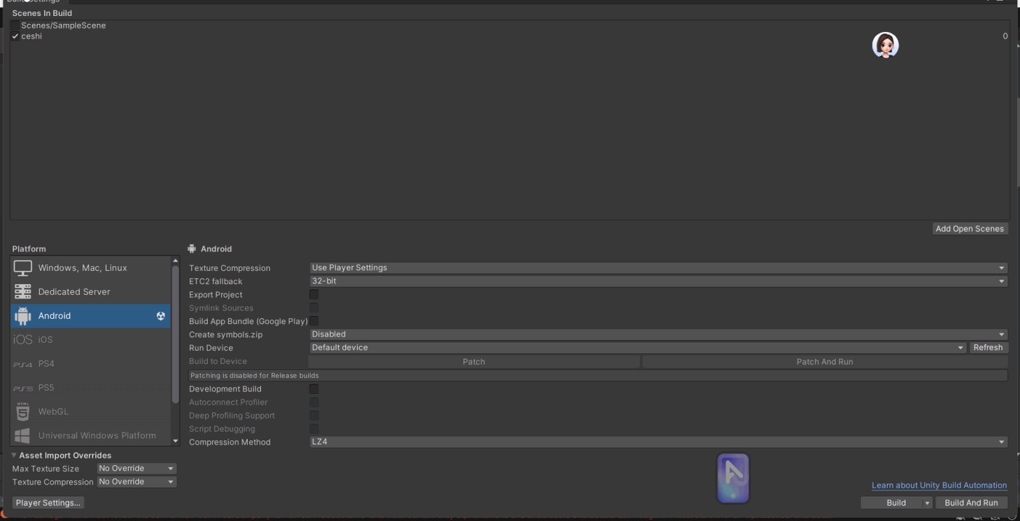Select the PS4 platform row

click(x=91, y=364)
